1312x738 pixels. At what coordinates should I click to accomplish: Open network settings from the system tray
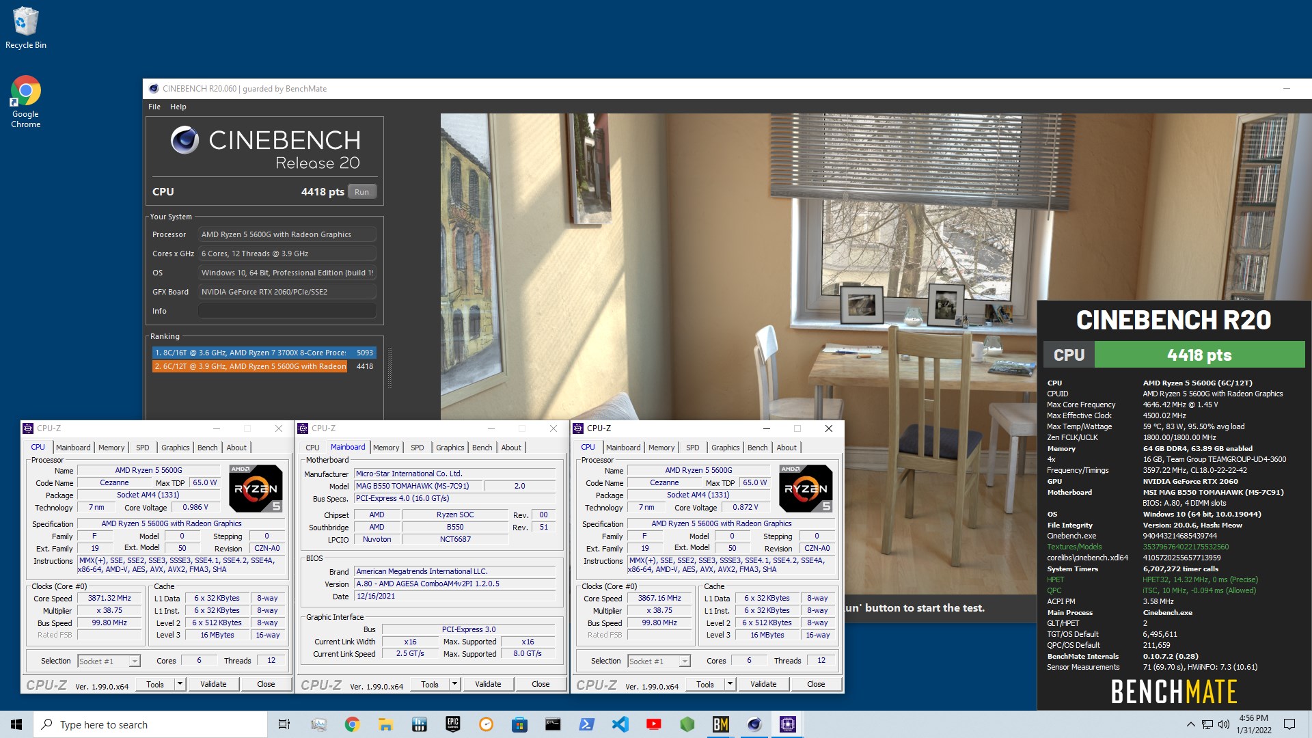(x=1207, y=724)
